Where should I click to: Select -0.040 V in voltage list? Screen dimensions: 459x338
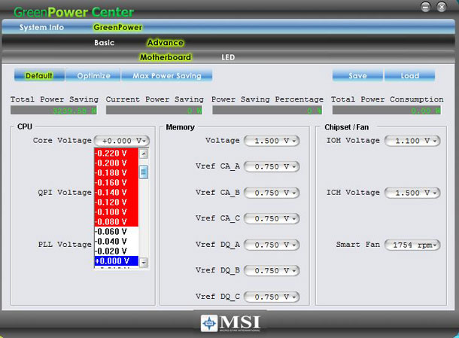point(116,242)
